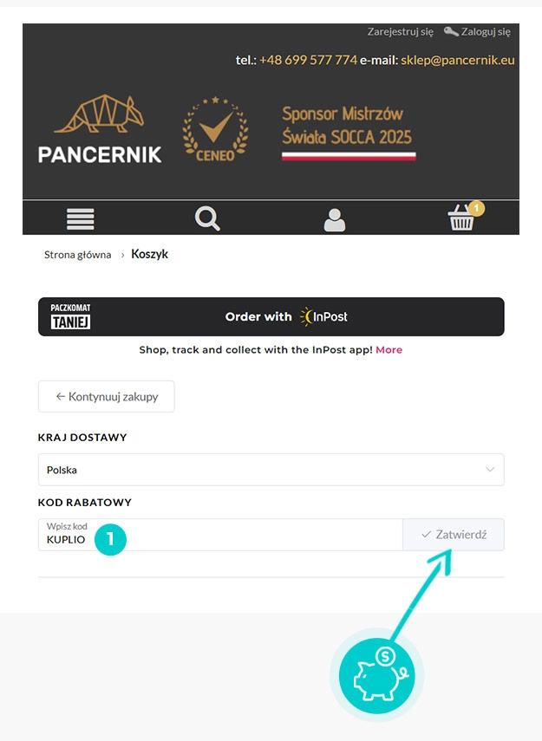Click the More link under InPost banner
The image size is (542, 741).
tap(389, 350)
